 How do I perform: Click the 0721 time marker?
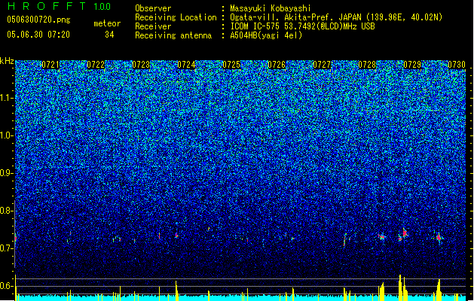[x=50, y=65]
